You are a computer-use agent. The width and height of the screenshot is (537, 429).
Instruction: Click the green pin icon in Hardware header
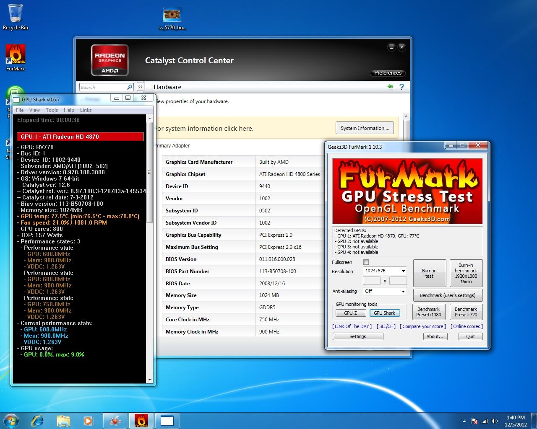click(x=390, y=87)
